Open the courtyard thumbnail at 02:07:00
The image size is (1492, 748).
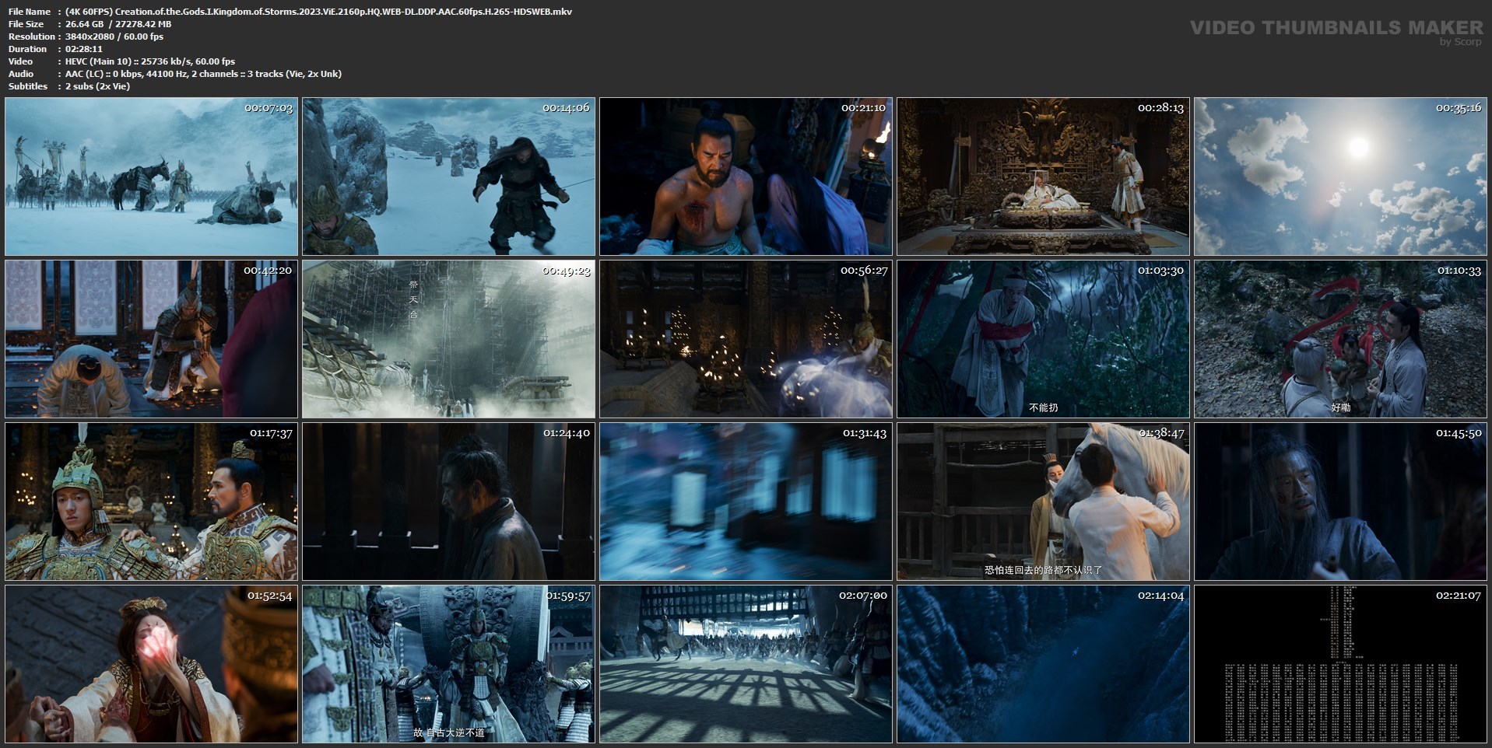coord(746,664)
